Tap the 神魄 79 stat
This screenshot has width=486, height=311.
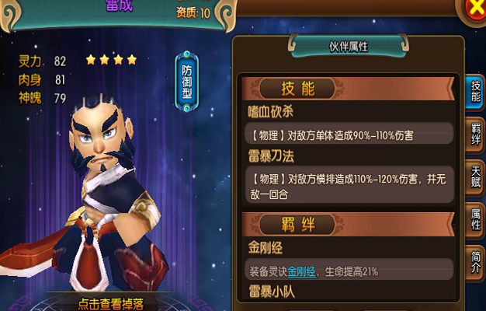coord(43,98)
